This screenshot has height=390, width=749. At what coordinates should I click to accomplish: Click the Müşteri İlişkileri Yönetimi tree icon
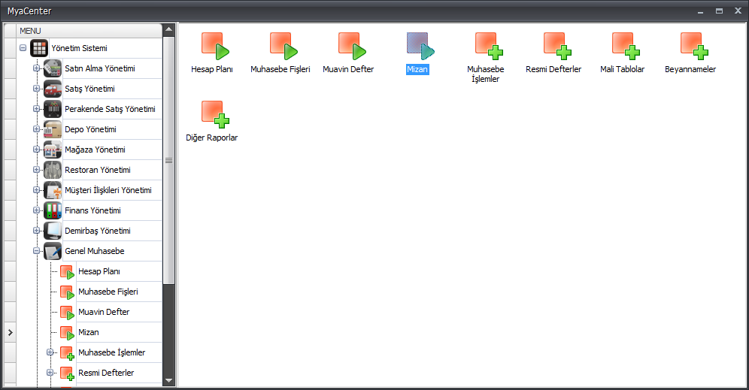tap(53, 190)
